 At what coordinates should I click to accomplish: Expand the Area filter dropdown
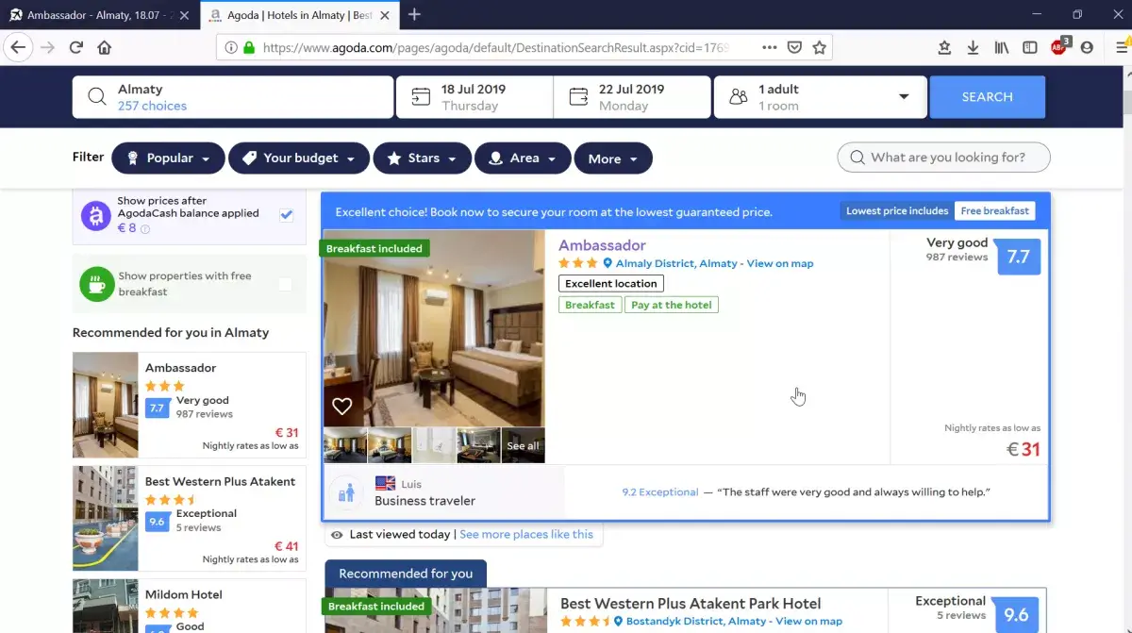tap(523, 158)
